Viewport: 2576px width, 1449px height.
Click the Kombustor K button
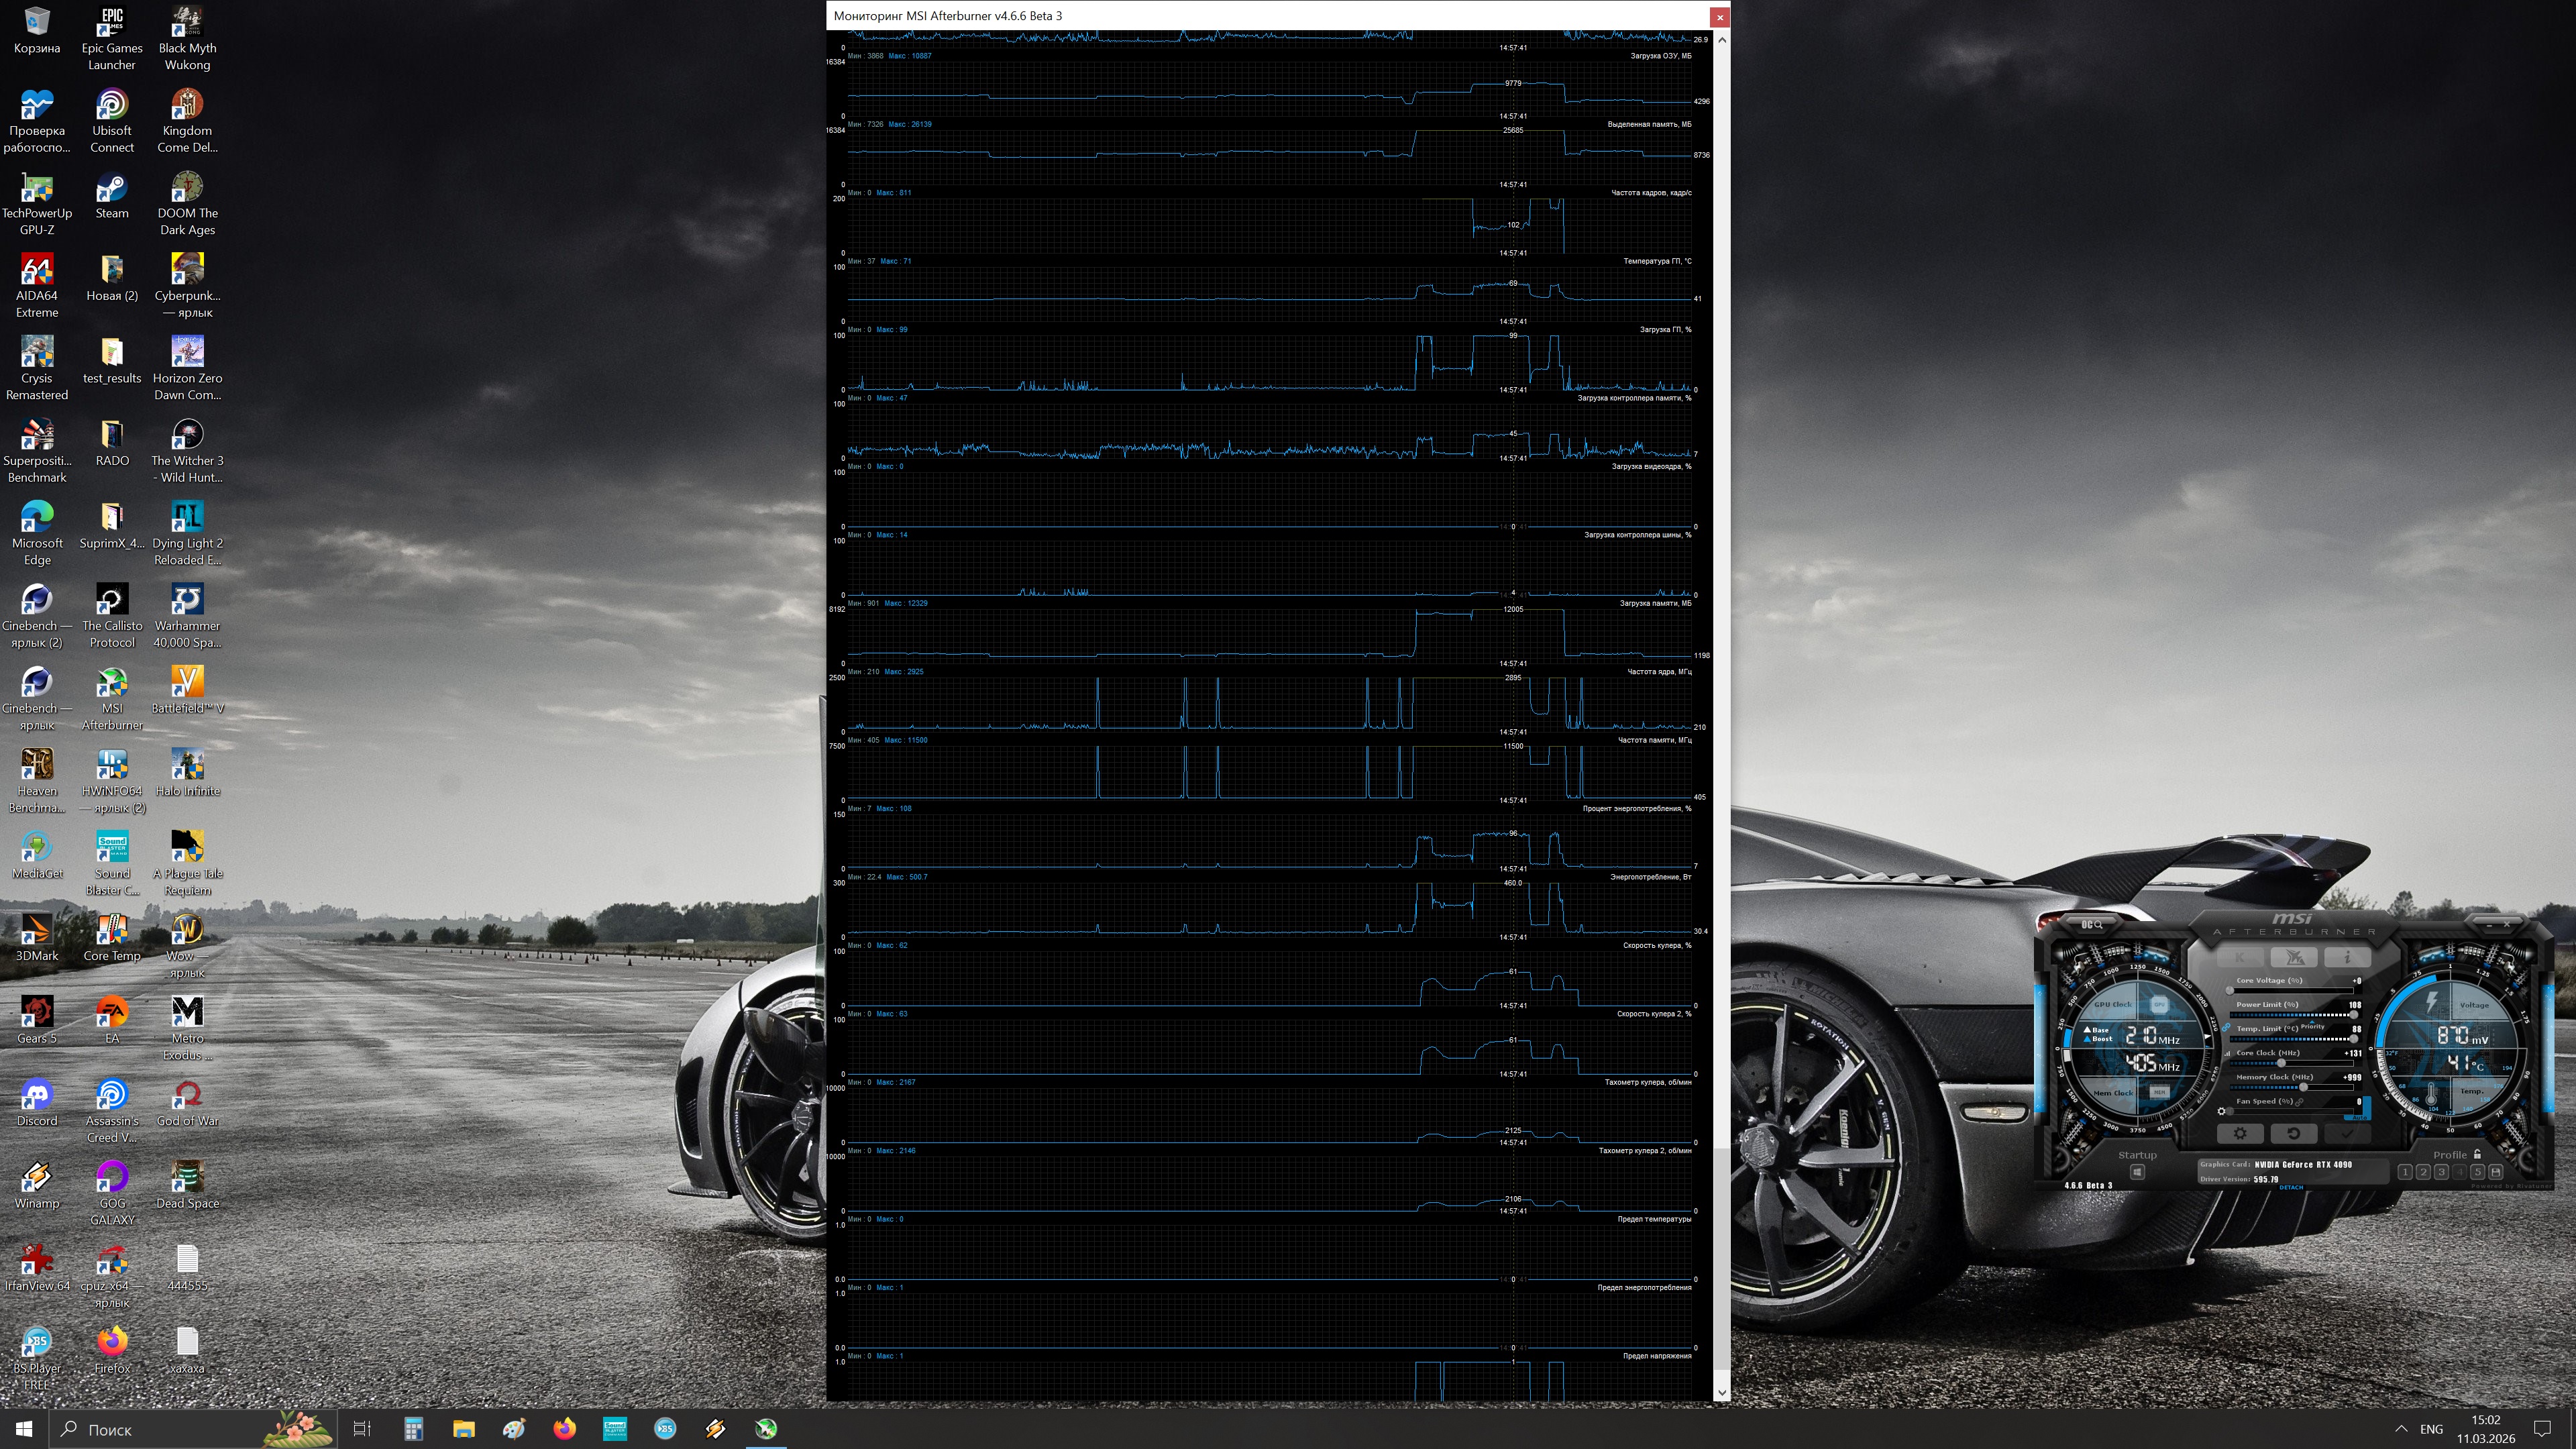click(x=2240, y=958)
